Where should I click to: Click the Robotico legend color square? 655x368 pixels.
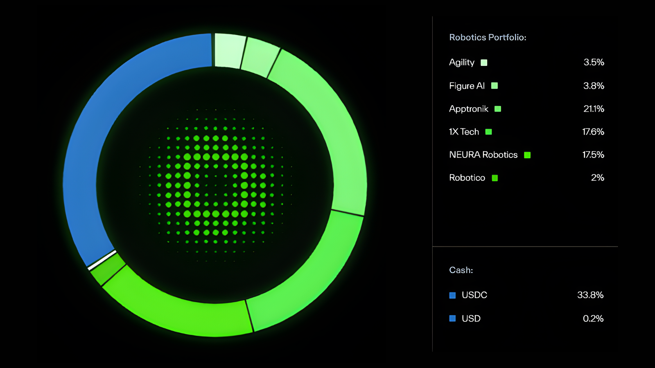point(495,178)
